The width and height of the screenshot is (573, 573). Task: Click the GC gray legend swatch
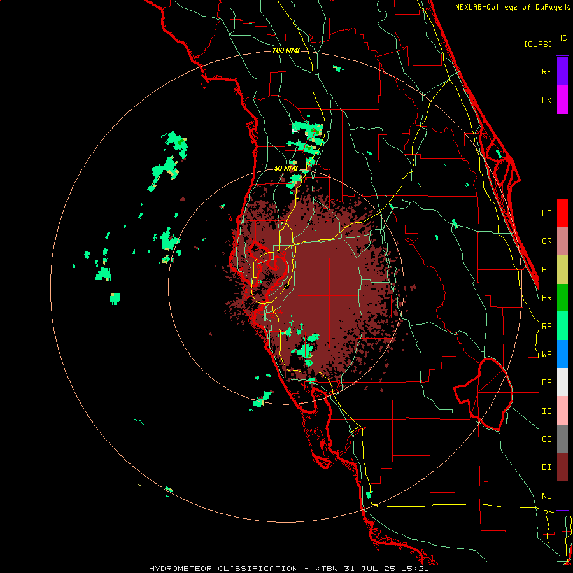[x=562, y=439]
